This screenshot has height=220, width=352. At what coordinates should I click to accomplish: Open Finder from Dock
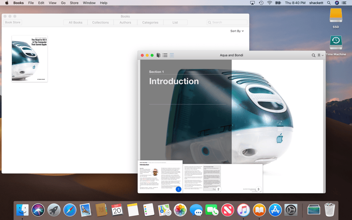22,210
